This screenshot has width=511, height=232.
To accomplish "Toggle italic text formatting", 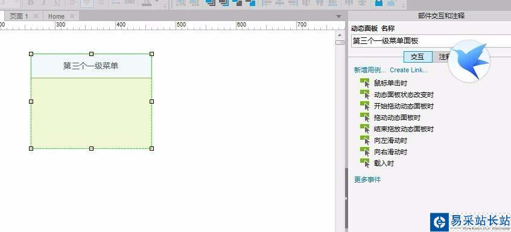I will point(44,2).
